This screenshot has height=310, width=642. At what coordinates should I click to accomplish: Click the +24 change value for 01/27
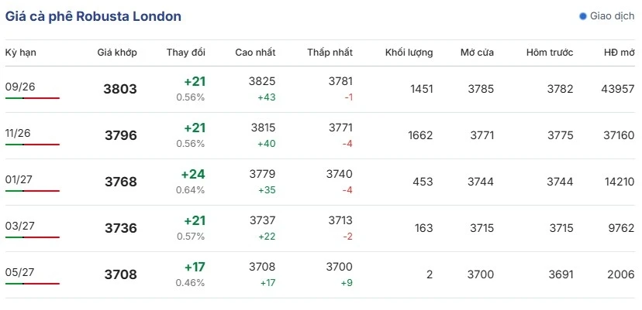[x=193, y=175]
